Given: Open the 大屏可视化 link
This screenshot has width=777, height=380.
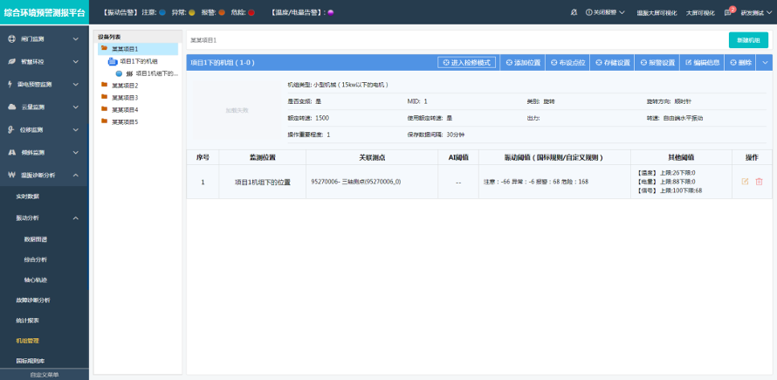Looking at the screenshot, I should pos(700,13).
